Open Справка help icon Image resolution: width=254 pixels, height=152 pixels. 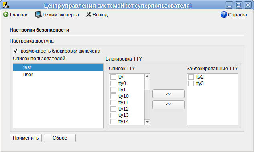(x=224, y=14)
